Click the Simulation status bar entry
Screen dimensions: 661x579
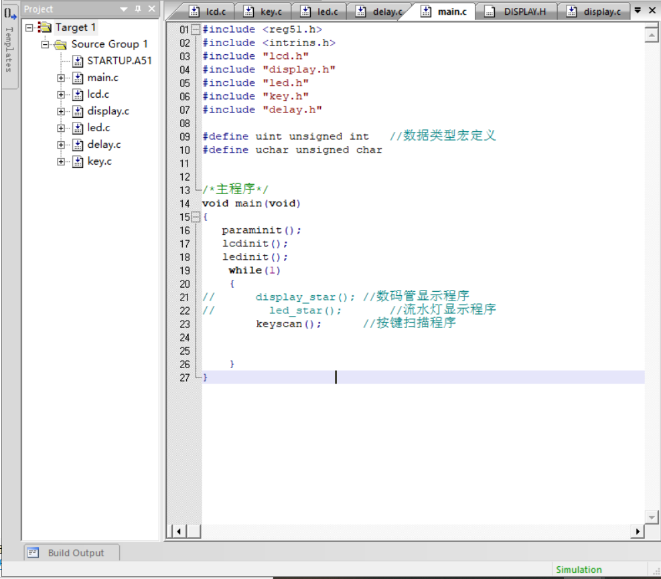point(579,570)
